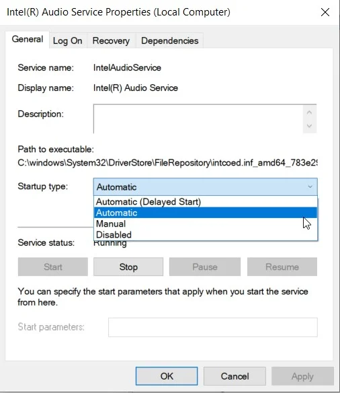Click the Description scroll up arrow

(310, 112)
